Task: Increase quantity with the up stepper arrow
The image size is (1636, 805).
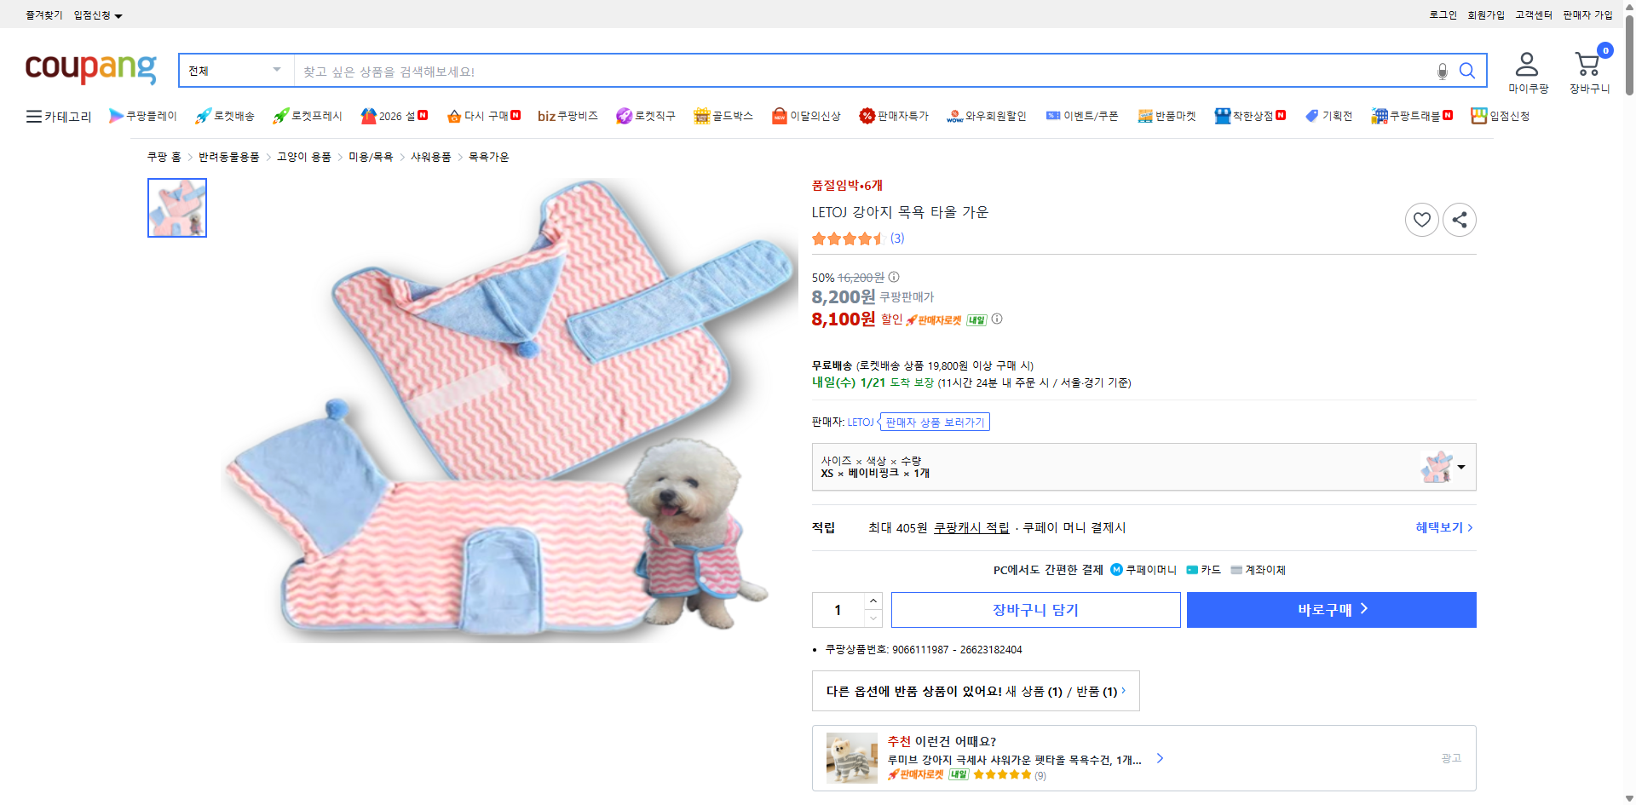Action: pyautogui.click(x=873, y=600)
